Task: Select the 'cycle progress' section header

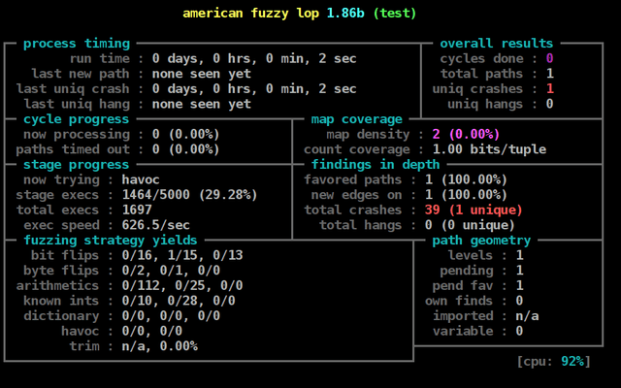Action: (x=77, y=119)
